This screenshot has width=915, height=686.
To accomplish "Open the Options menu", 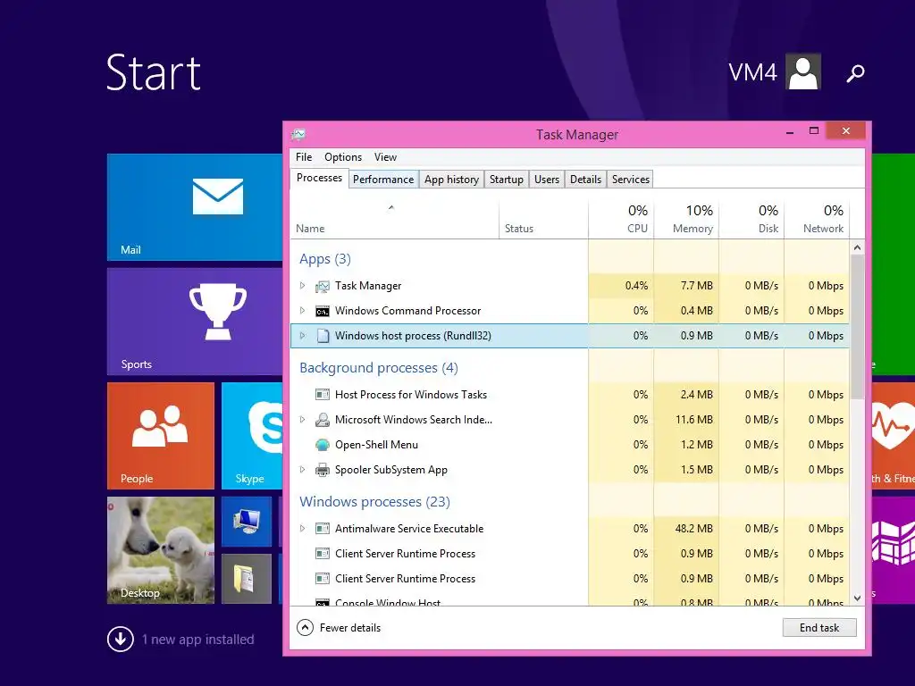I will (x=343, y=157).
